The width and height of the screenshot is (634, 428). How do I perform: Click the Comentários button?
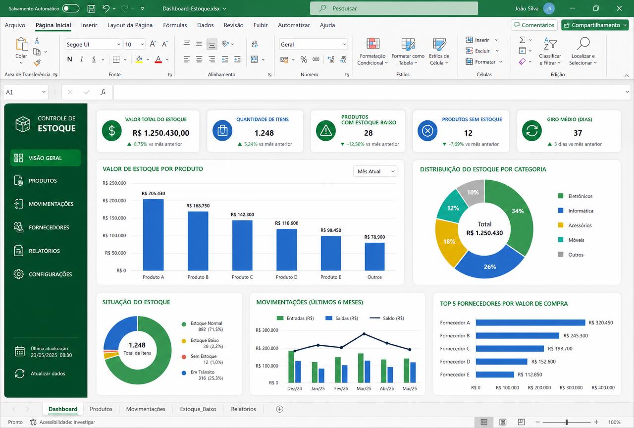coord(534,25)
